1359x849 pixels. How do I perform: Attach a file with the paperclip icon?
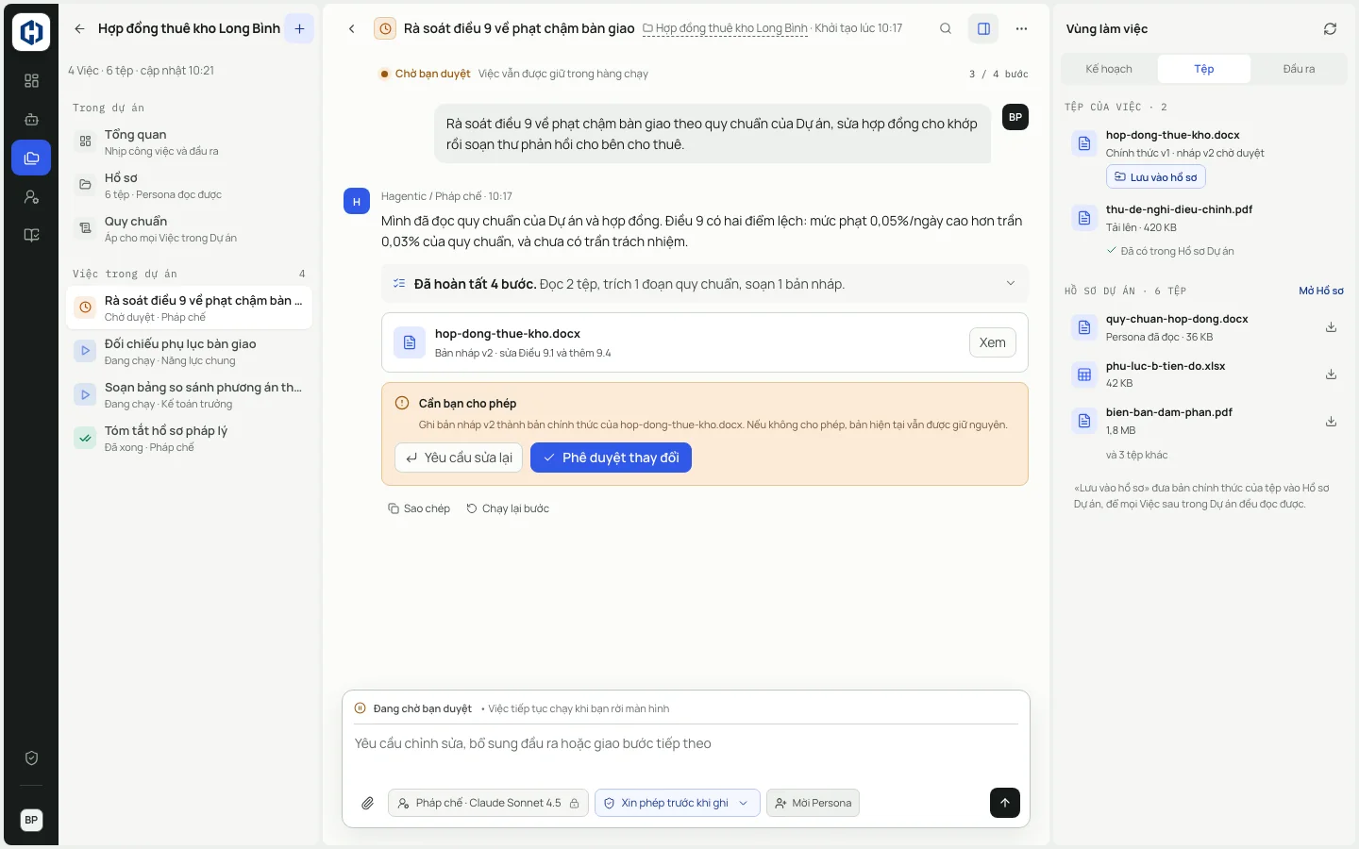point(367,803)
